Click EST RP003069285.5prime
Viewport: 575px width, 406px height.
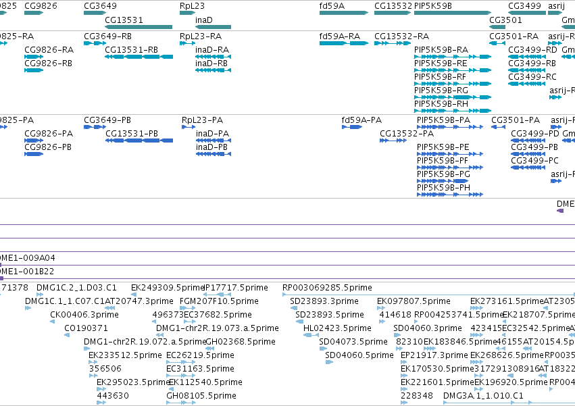[x=428, y=295]
